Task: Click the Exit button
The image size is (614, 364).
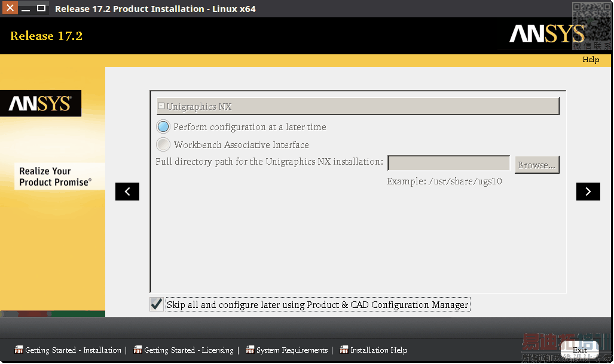Action: 579,350
